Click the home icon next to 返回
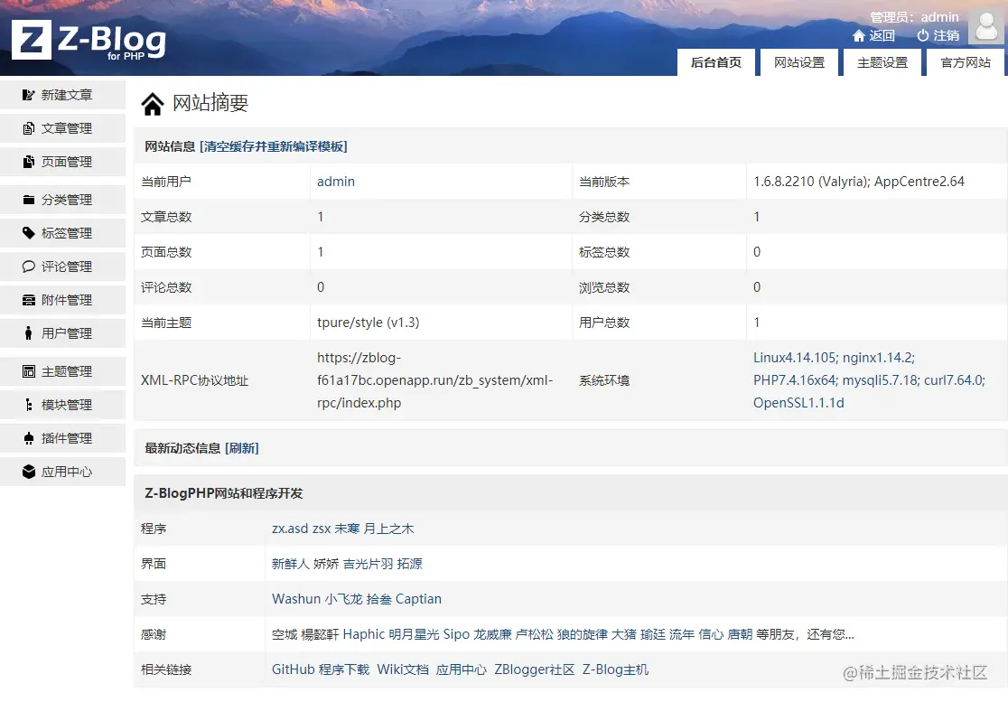1008x702 pixels. click(859, 36)
